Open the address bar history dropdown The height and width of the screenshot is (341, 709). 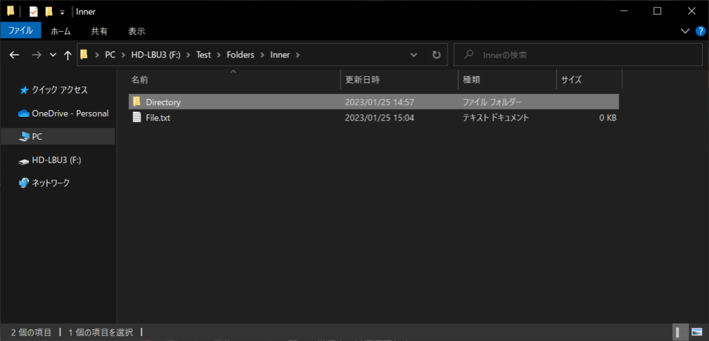[x=414, y=55]
